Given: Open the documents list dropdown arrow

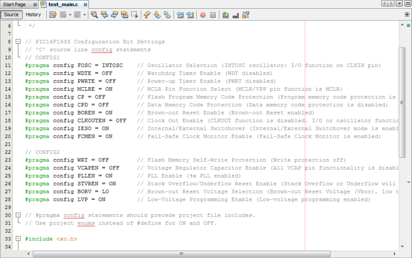Looking at the screenshot, I should (400, 4).
